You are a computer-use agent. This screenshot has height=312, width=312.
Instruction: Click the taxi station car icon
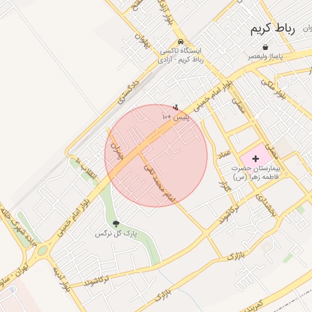click(180, 41)
